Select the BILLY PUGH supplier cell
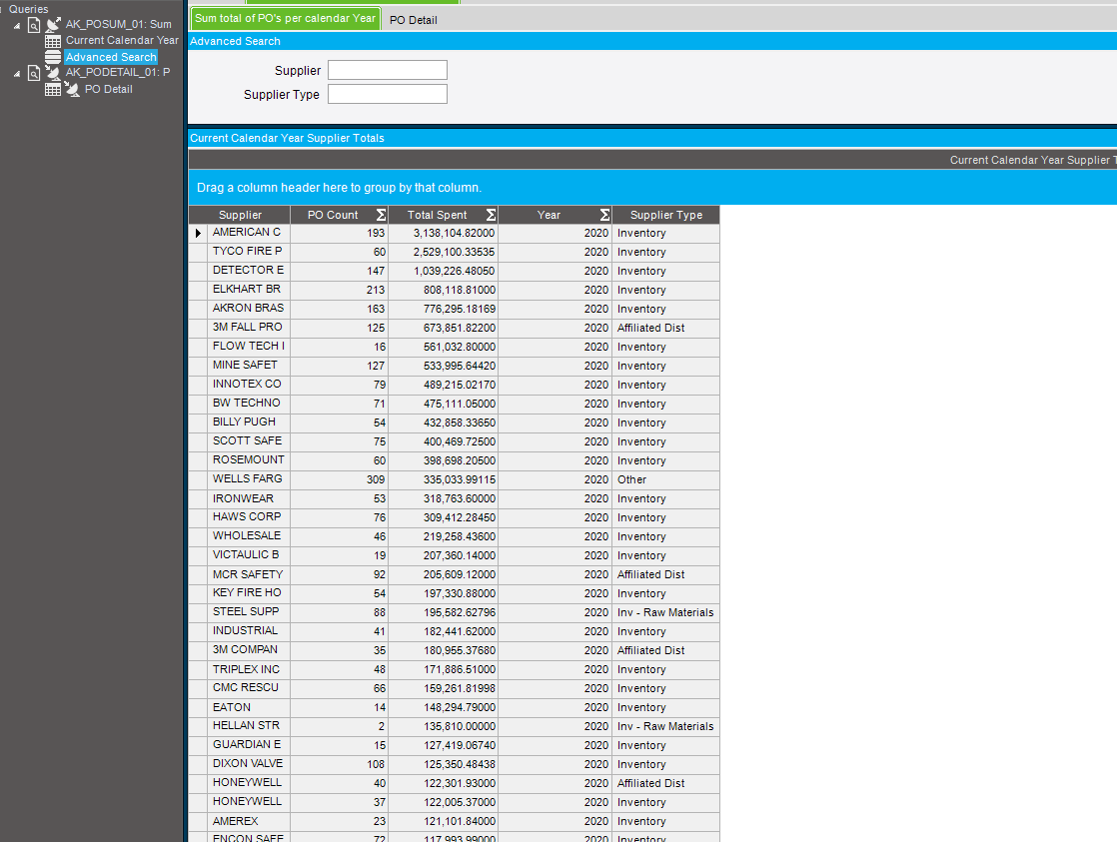 249,422
